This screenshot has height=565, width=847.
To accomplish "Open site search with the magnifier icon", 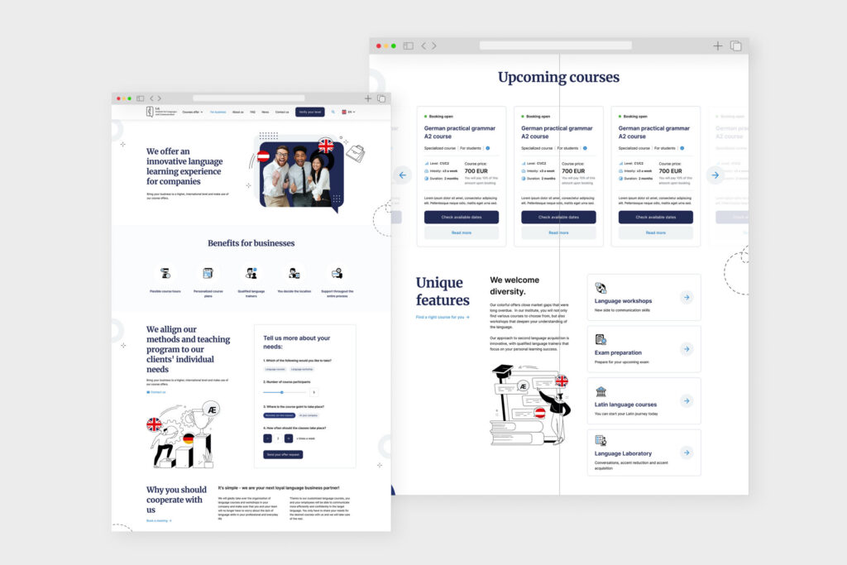I will (x=333, y=112).
